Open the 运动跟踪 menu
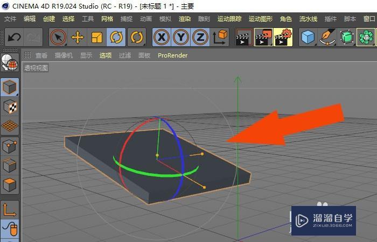Screen dimensions: 377x242 point(229,19)
